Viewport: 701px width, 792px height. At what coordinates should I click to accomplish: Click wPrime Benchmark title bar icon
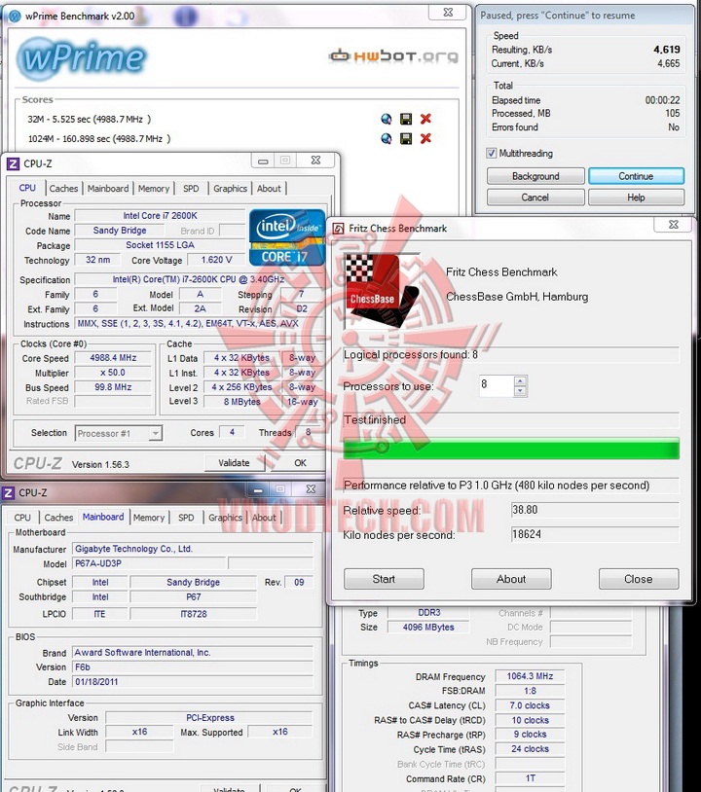[16, 17]
